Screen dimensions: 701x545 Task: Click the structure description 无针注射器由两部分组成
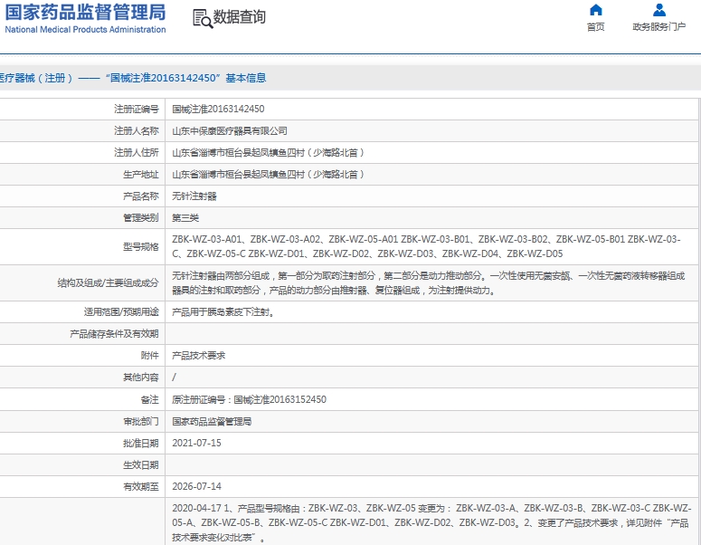coord(429,283)
